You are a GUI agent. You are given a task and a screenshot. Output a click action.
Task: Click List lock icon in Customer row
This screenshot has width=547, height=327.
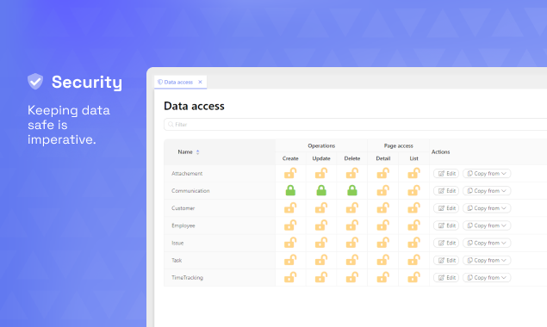[413, 208]
